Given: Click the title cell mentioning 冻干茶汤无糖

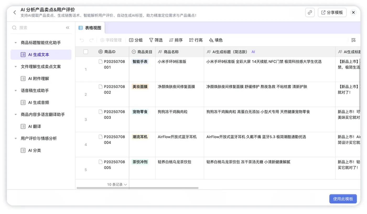Looking at the screenshot, I should point(269,168).
